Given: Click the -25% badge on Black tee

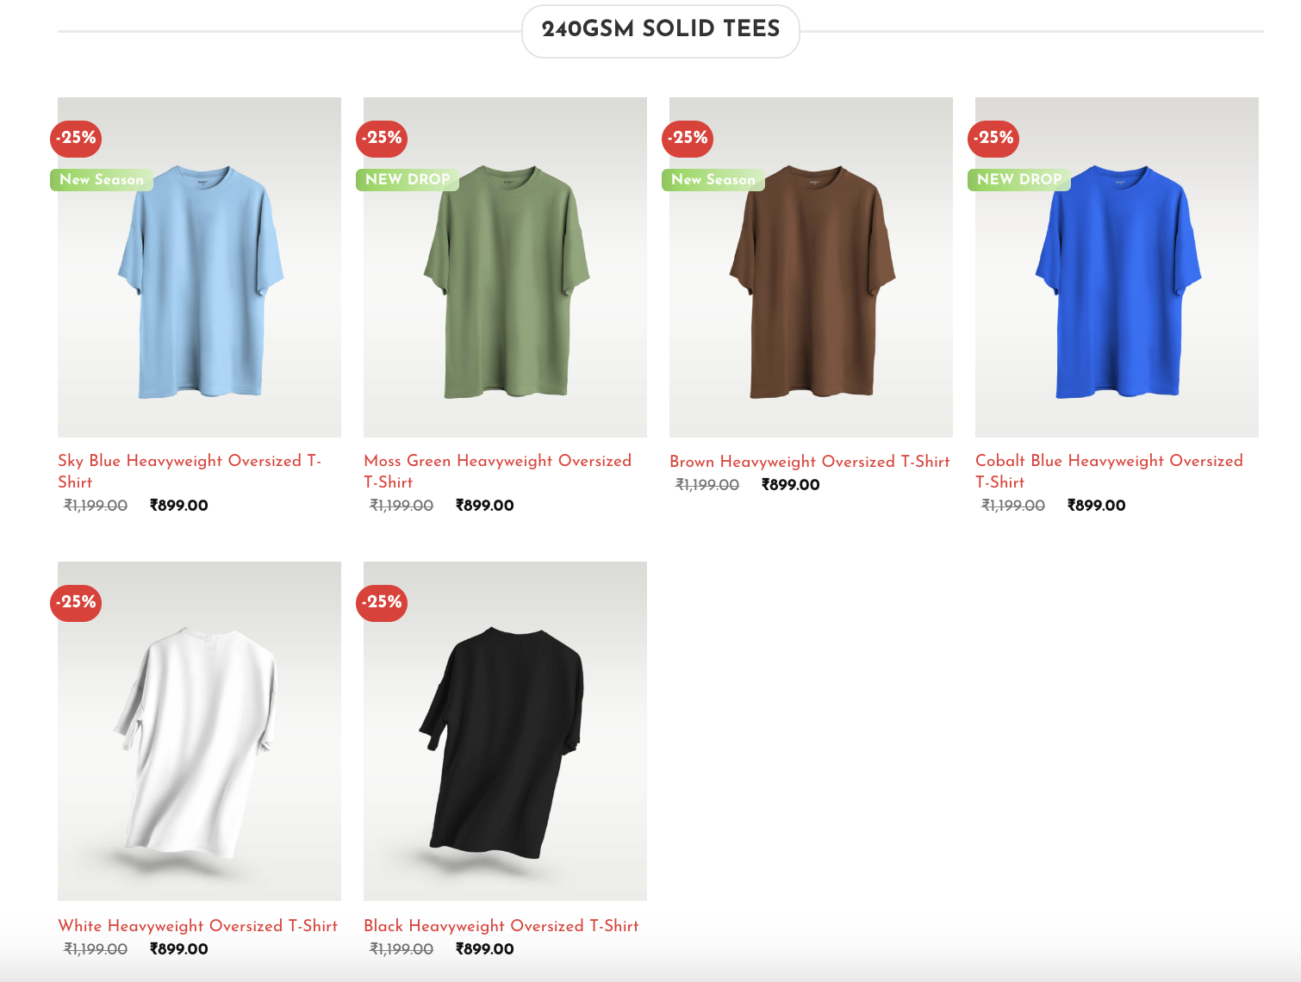Looking at the screenshot, I should click(x=382, y=602).
